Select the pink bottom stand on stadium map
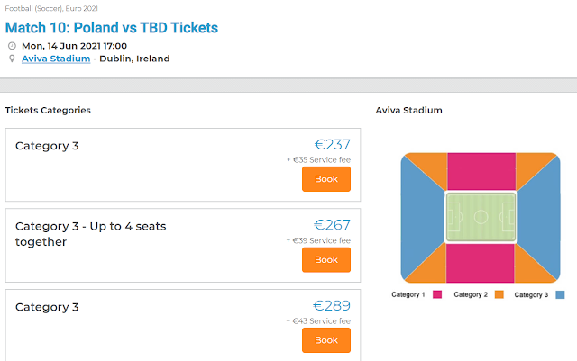 (x=481, y=263)
